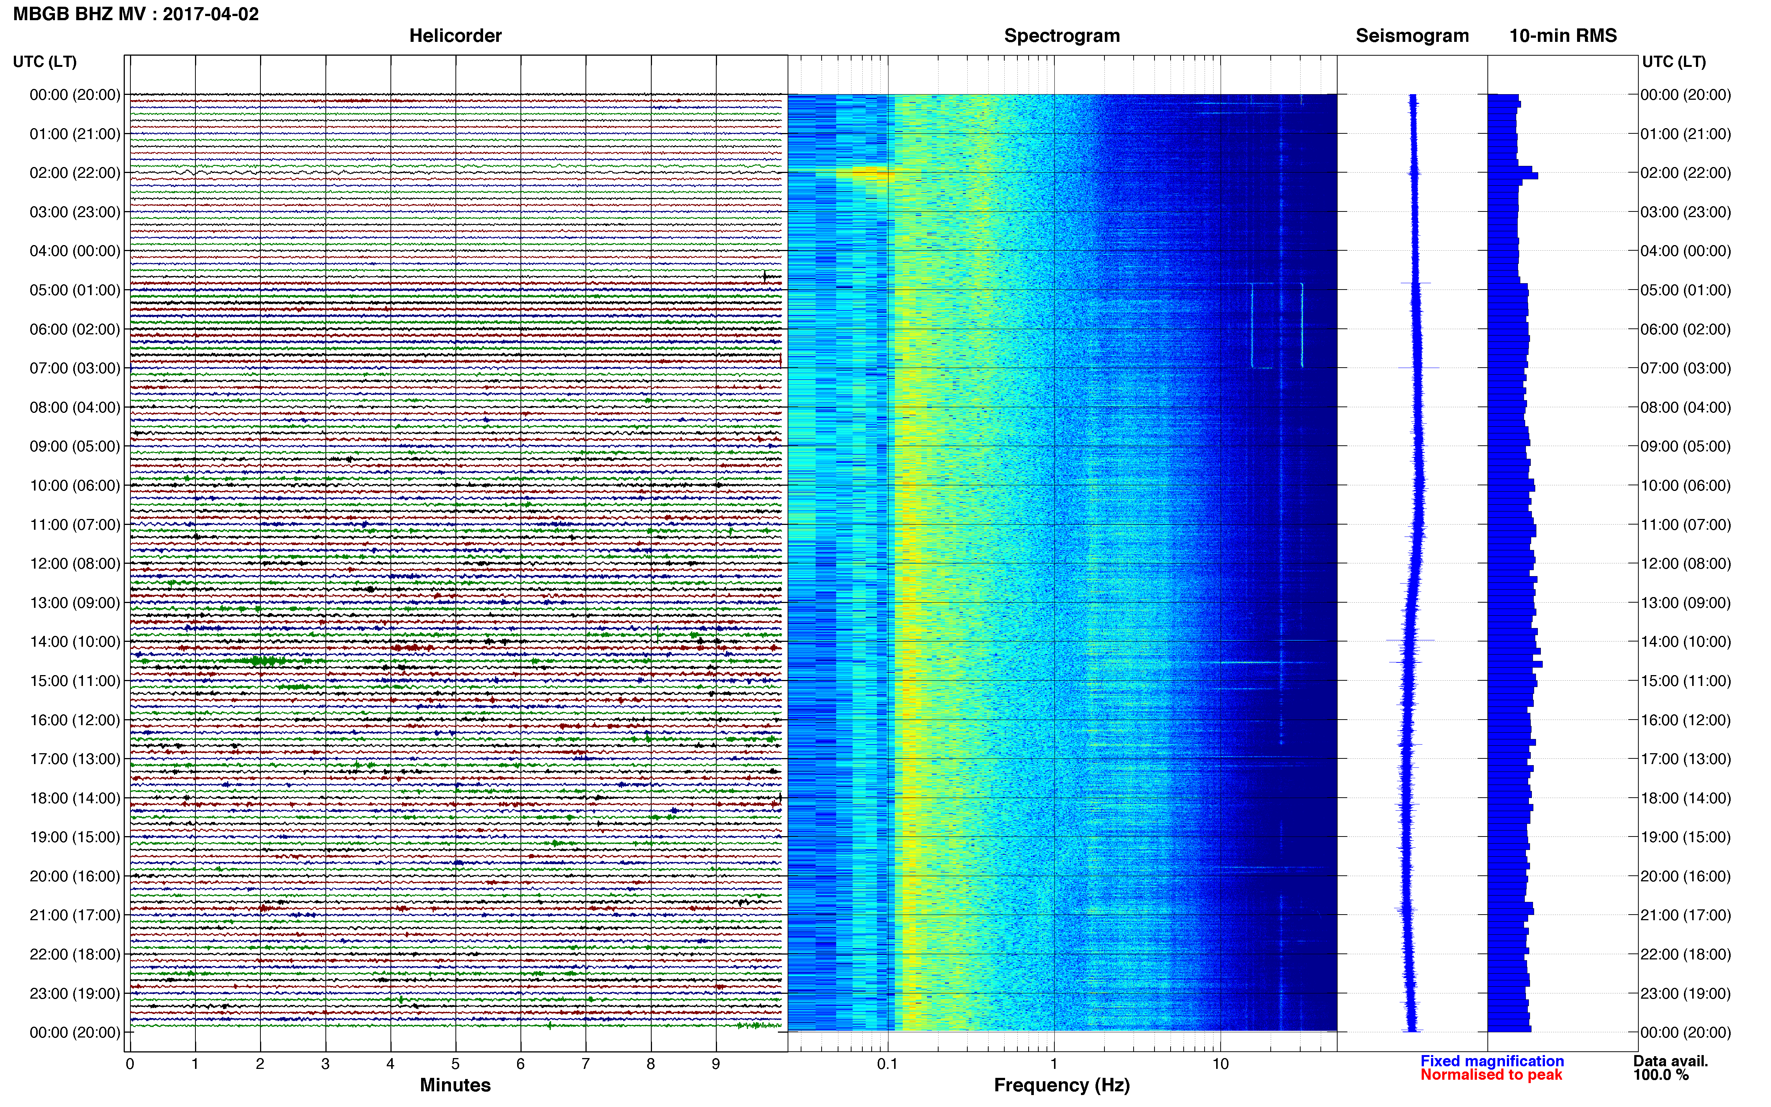Click the '10' frequency tick label
The height and width of the screenshot is (1107, 1771).
(x=1220, y=1064)
